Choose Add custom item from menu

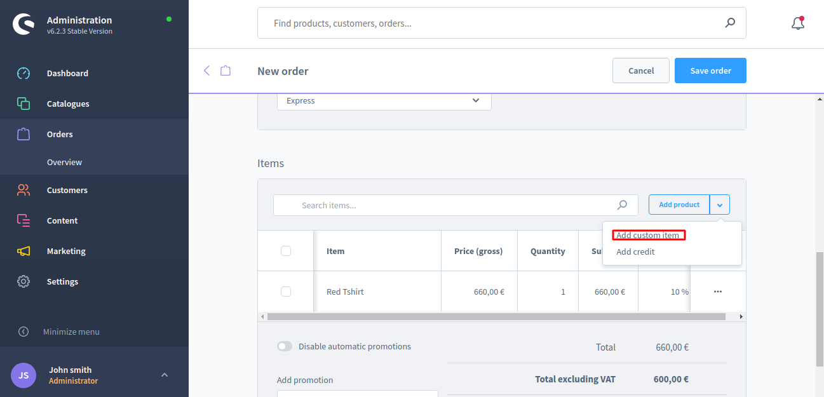point(648,235)
